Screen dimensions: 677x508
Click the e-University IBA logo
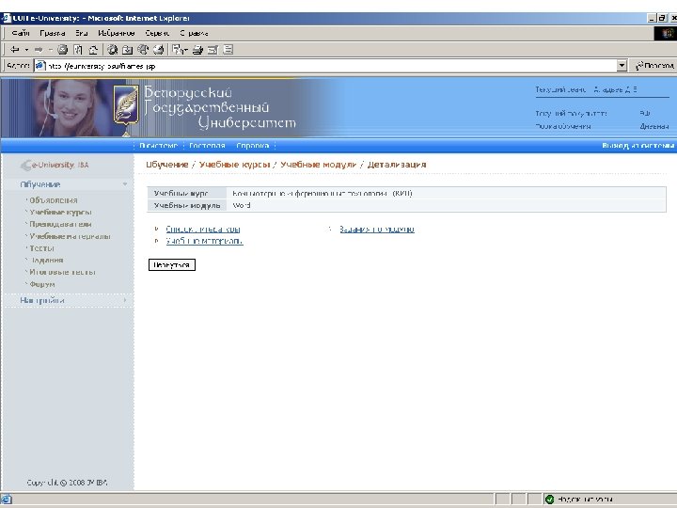pyautogui.click(x=55, y=165)
